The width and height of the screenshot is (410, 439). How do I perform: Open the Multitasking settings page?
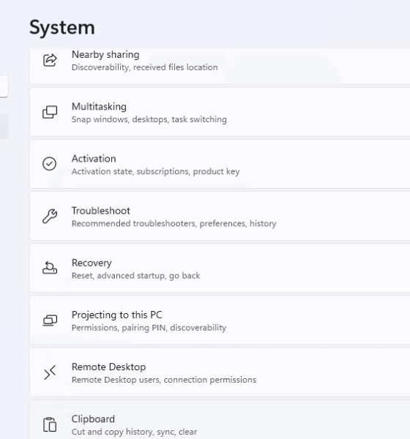220,112
